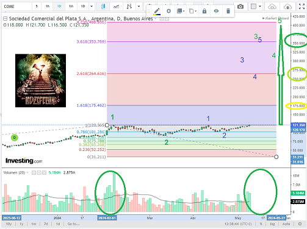Lock the selected drawing
Screen dimensions: 307x229
(204, 11)
